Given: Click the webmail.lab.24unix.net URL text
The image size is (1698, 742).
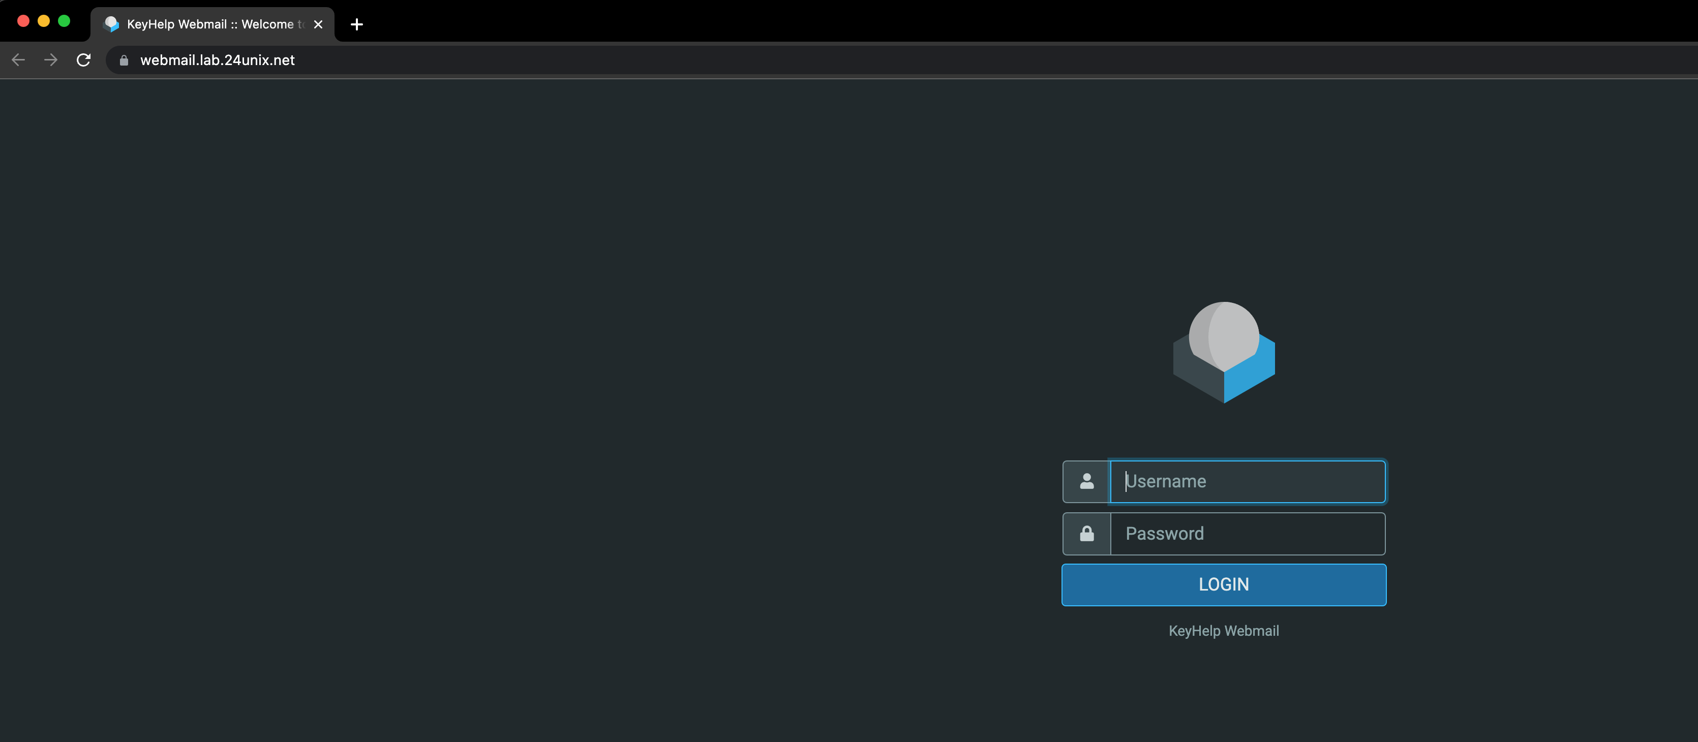Looking at the screenshot, I should click(218, 60).
